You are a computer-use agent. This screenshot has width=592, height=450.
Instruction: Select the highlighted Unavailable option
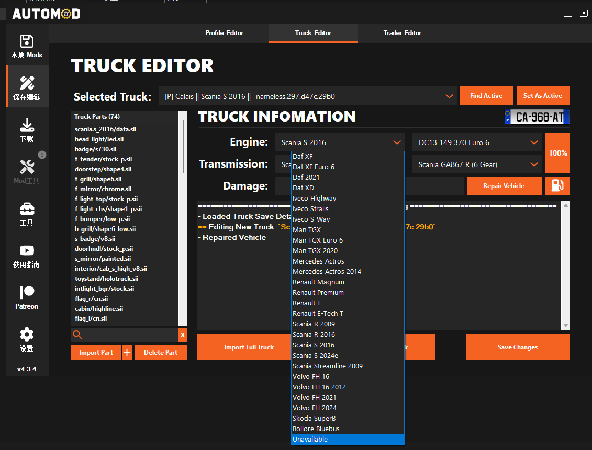[x=348, y=440]
